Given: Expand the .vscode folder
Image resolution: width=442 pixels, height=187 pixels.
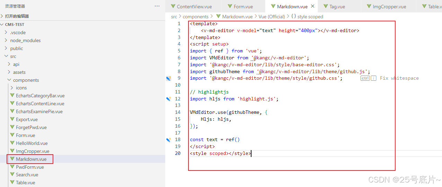Looking at the screenshot, I should coord(18,32).
